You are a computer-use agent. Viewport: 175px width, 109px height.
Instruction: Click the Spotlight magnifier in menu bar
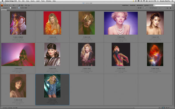[x=173, y=1]
